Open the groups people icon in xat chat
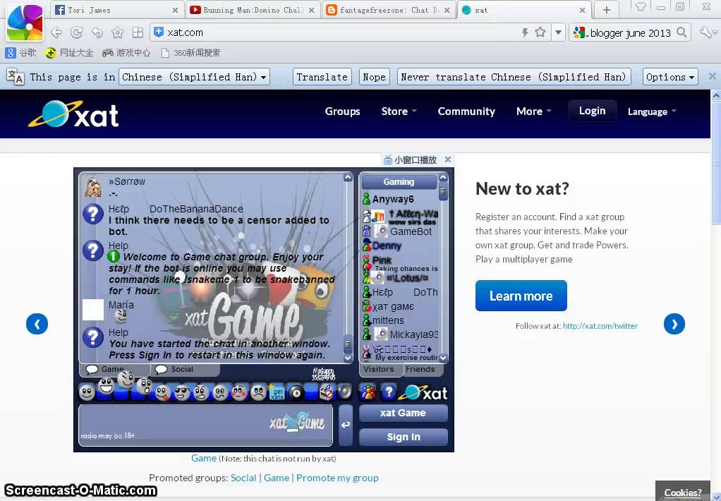The image size is (721, 501). click(368, 392)
